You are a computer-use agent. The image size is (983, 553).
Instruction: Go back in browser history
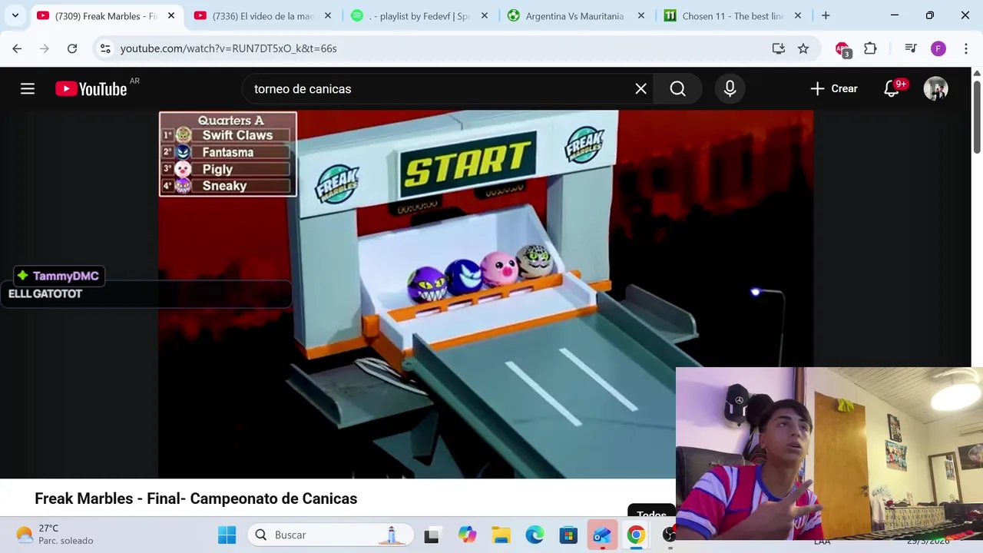click(x=17, y=48)
